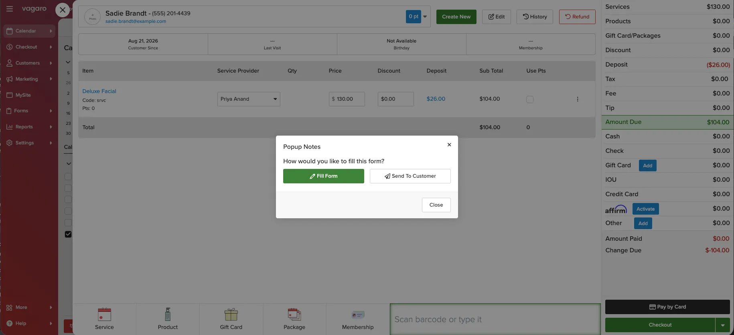The height and width of the screenshot is (335, 734).
Task: Close the Popup Notes dialog with X
Action: coord(449,145)
